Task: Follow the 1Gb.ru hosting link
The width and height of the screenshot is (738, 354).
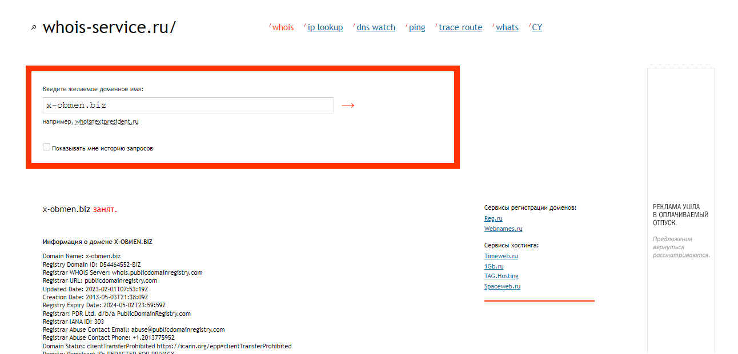Action: pyautogui.click(x=494, y=266)
